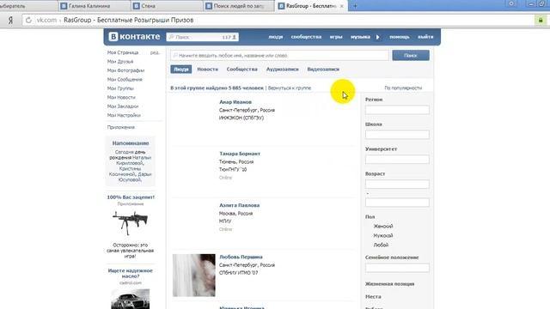Open Аэлита Павлова profile
The height and width of the screenshot is (309, 550).
tap(239, 205)
